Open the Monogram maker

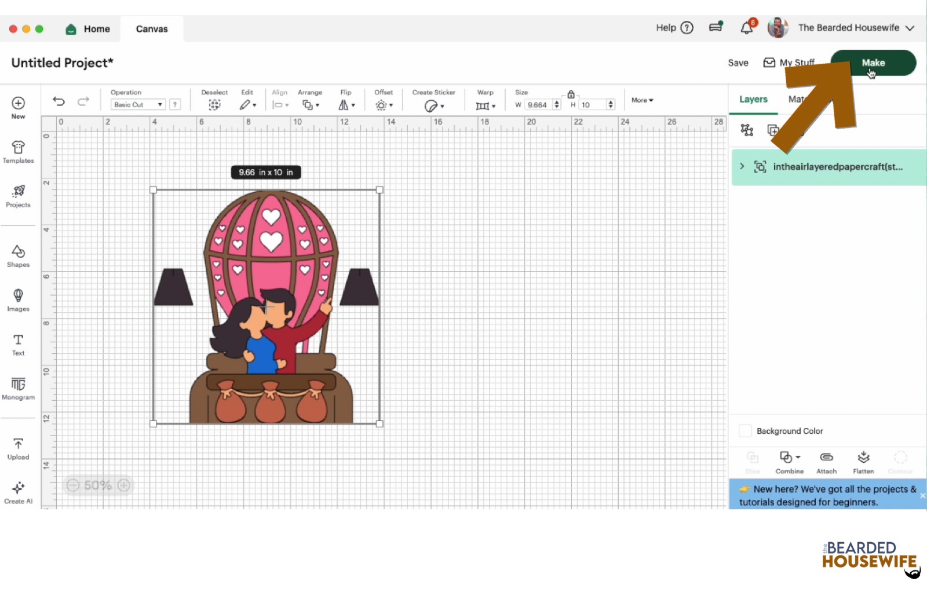(18, 388)
